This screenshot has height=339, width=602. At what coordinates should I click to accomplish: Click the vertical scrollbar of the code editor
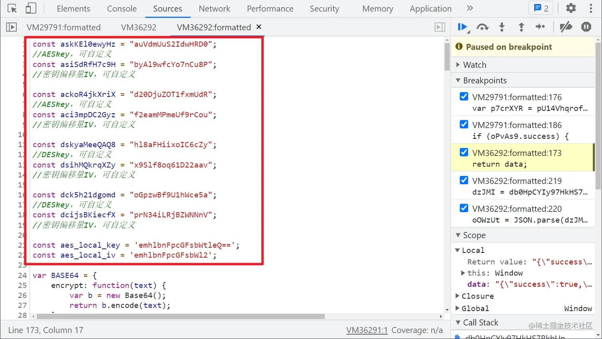click(447, 57)
